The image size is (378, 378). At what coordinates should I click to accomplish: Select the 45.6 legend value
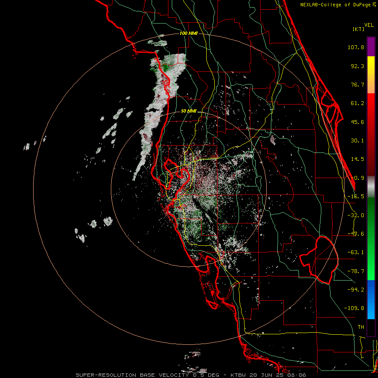[x=357, y=122]
